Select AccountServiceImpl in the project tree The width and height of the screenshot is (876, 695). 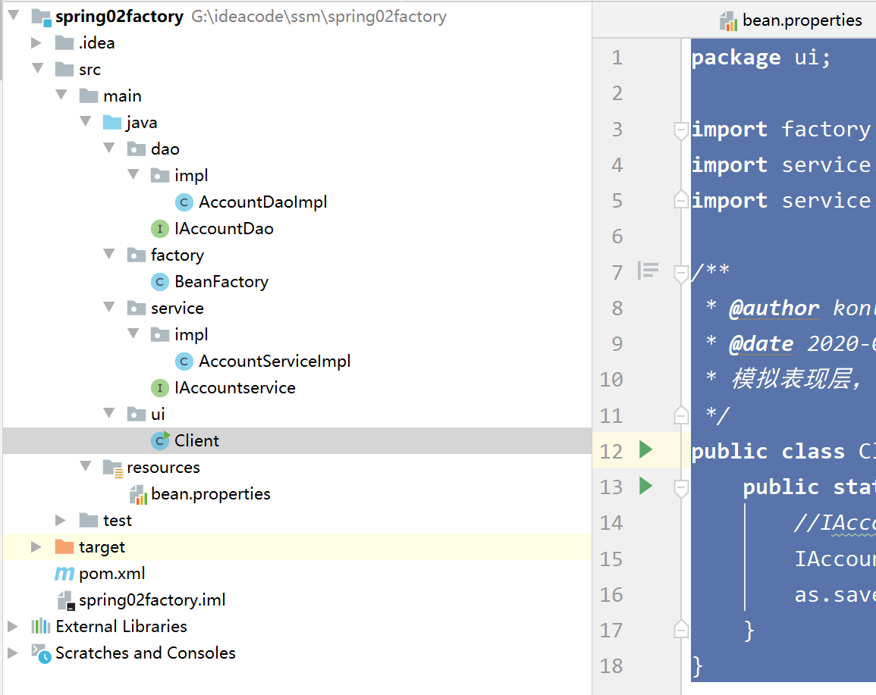[x=275, y=362]
